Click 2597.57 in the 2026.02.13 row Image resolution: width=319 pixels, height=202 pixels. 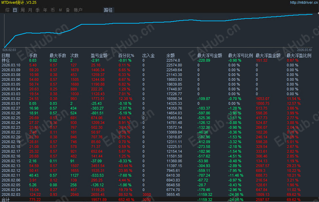pos(263,166)
